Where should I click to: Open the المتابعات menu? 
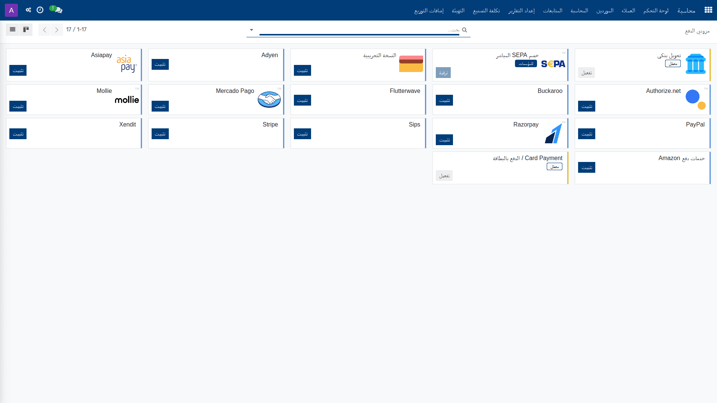pos(553,10)
